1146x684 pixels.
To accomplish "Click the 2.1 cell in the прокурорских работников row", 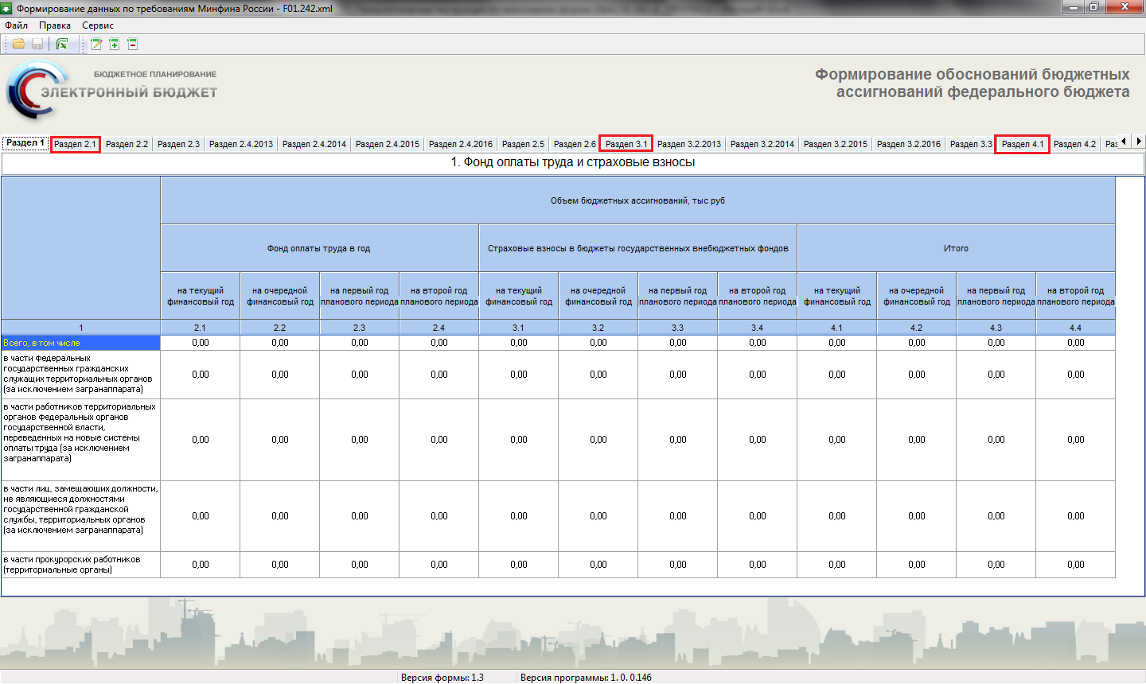I will (x=201, y=565).
